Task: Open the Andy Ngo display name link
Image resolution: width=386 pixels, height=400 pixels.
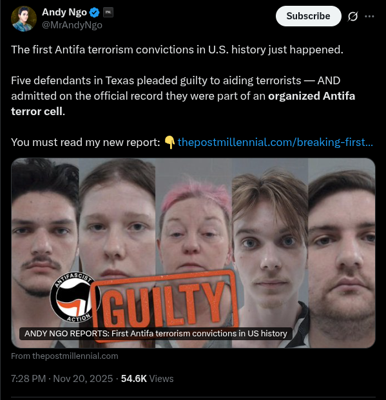Action: (x=64, y=12)
